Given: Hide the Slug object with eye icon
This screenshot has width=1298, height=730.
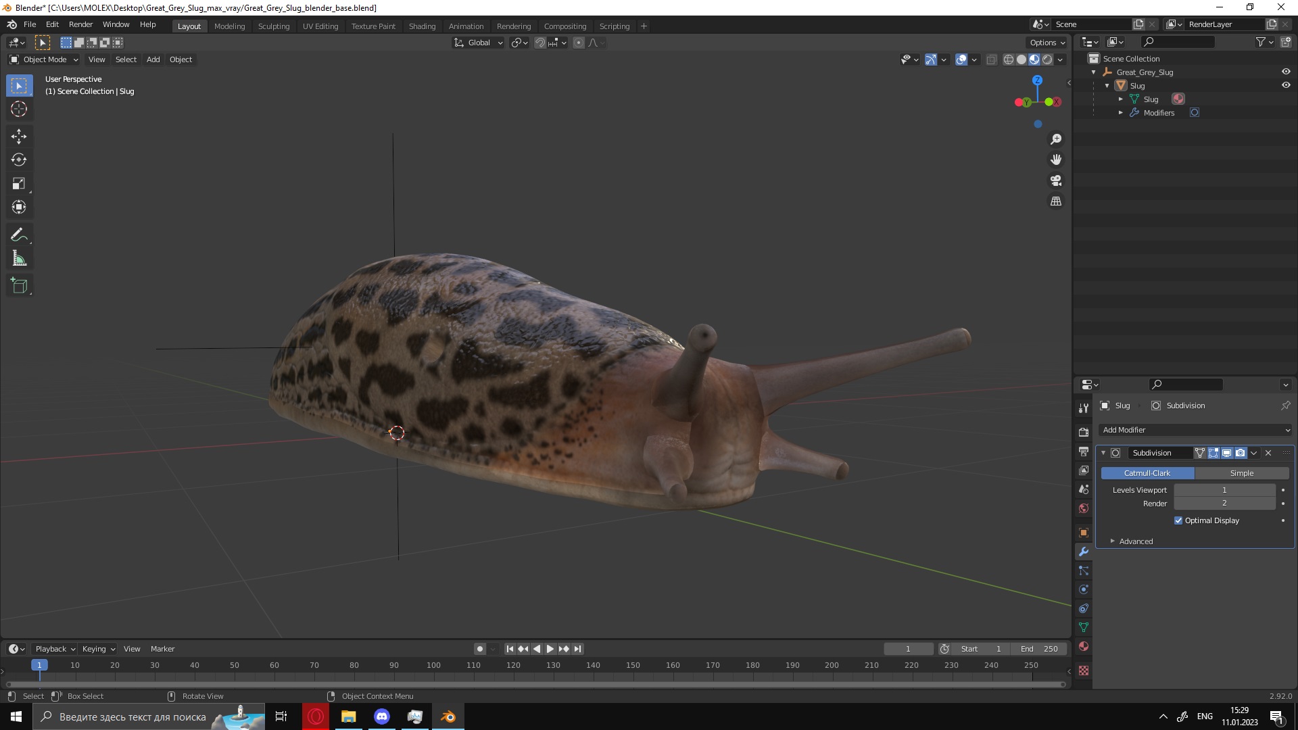Looking at the screenshot, I should click(x=1286, y=85).
